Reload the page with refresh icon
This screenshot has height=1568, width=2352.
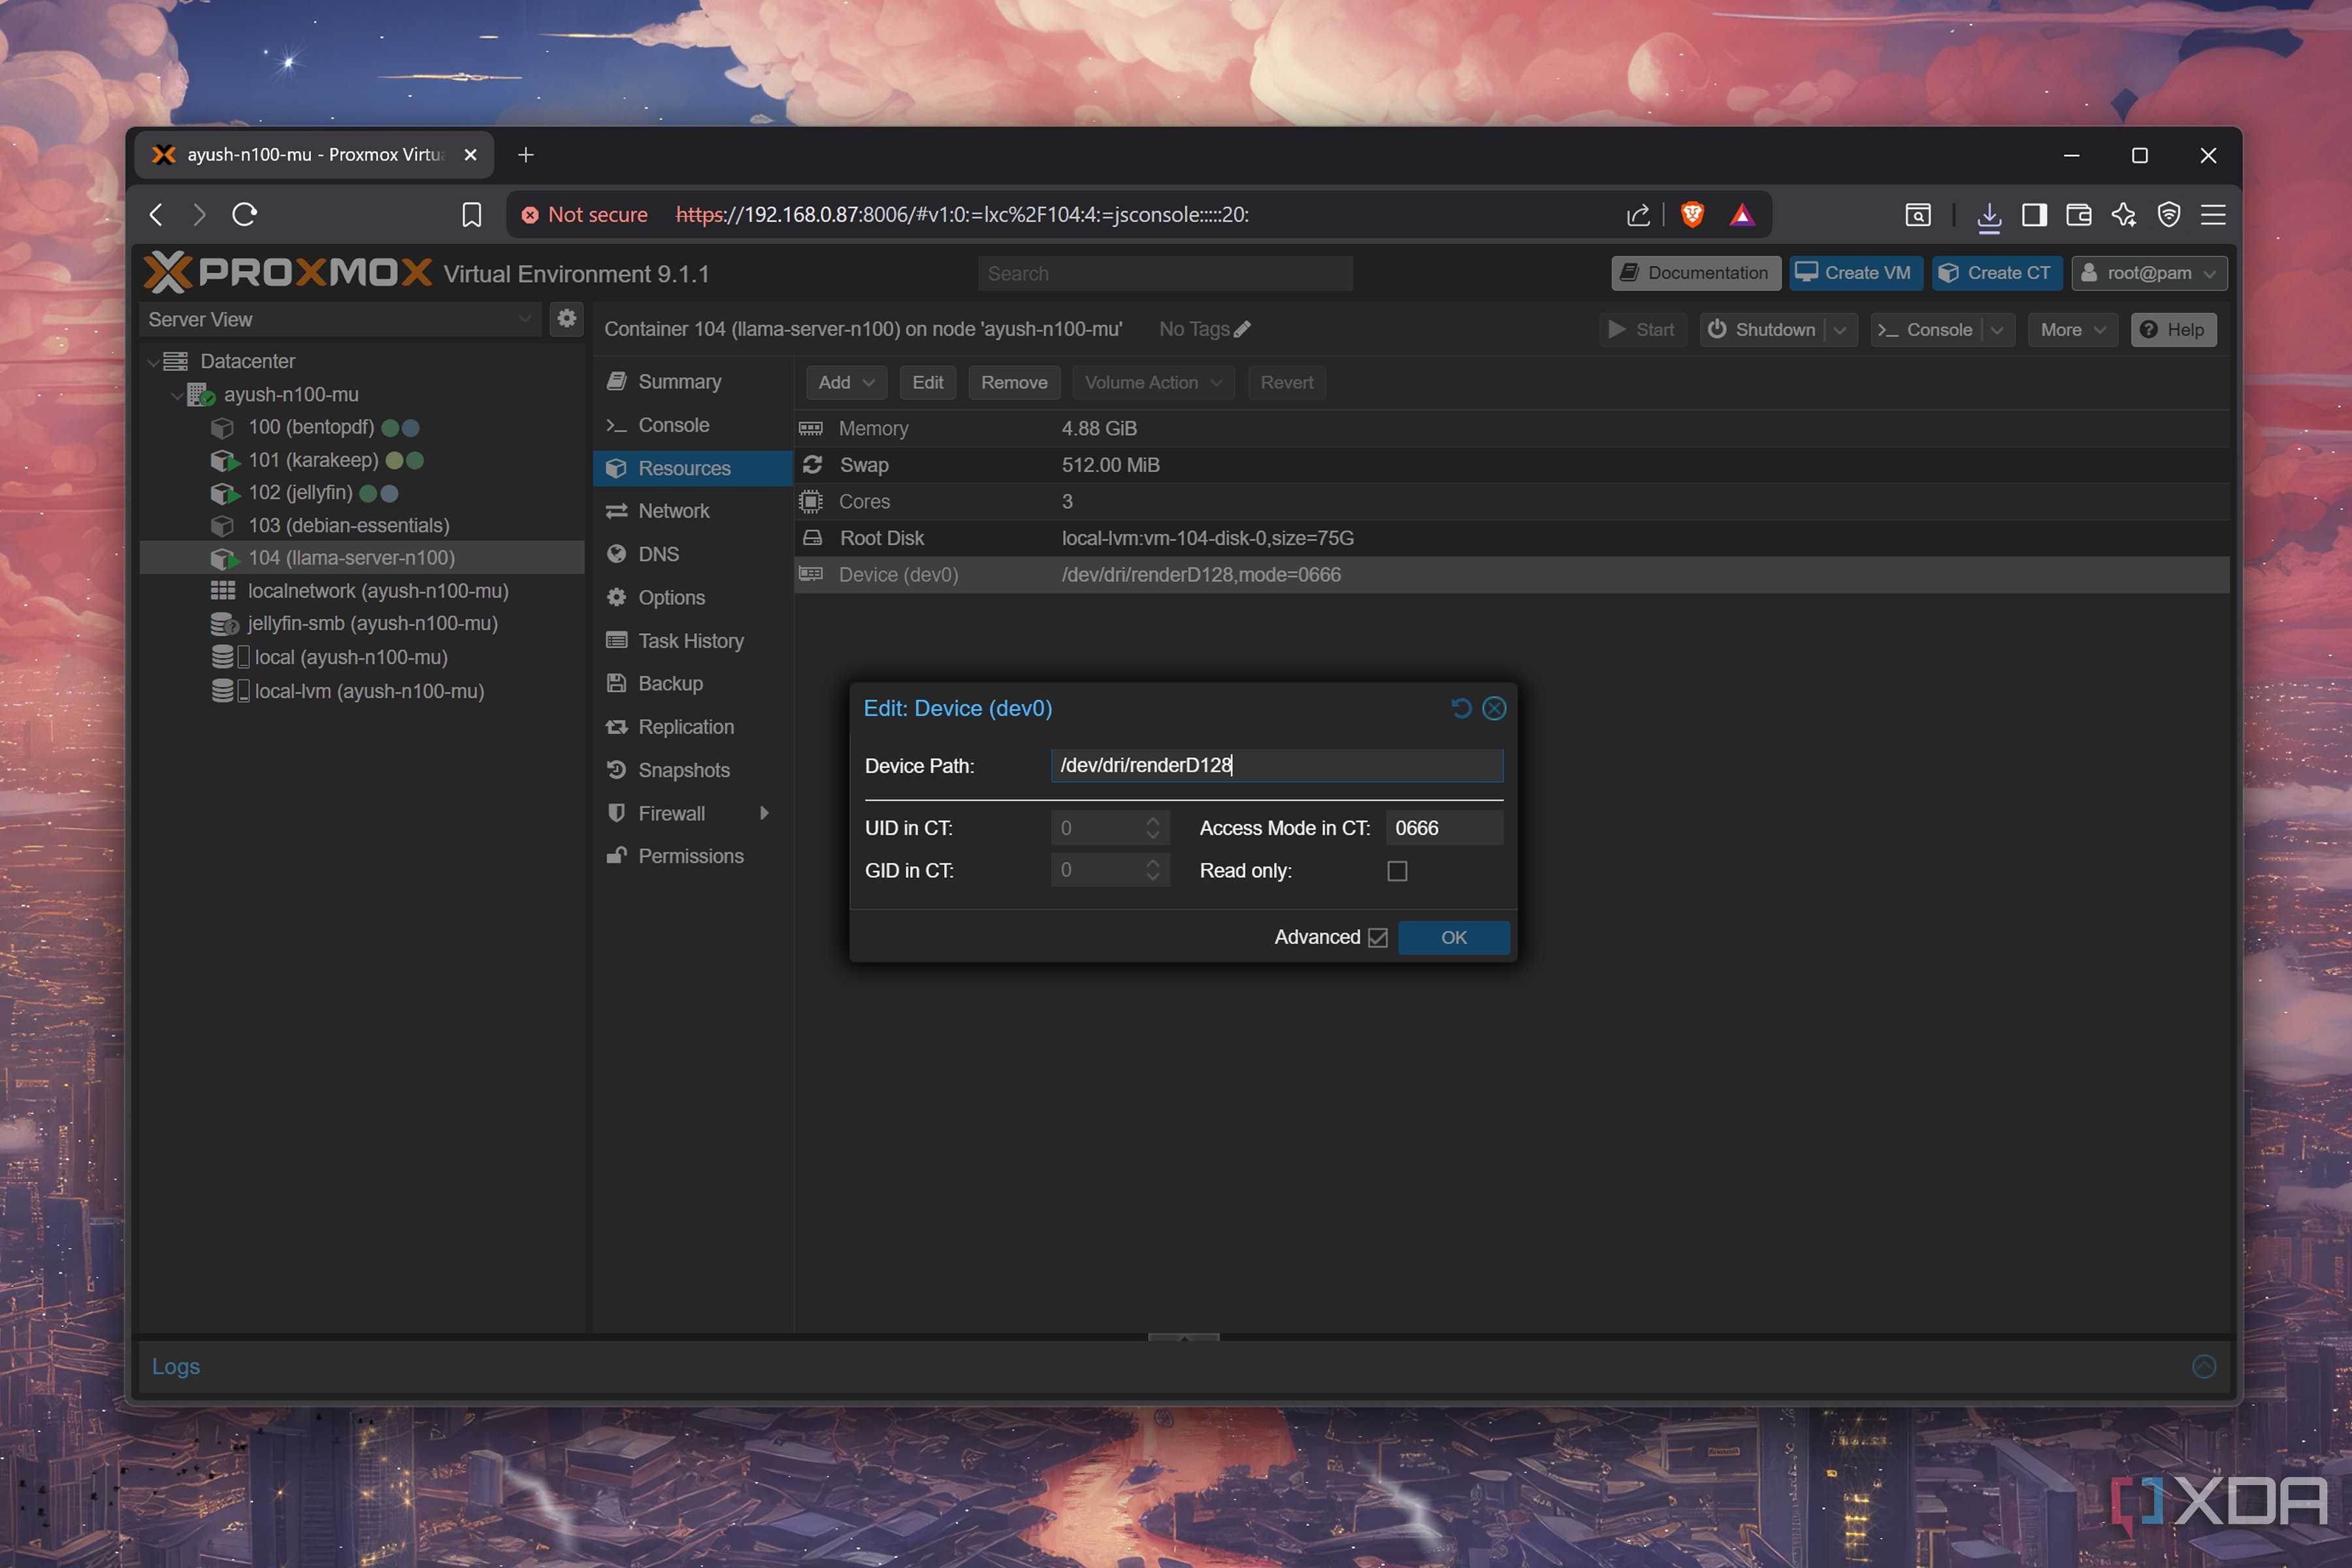point(245,214)
